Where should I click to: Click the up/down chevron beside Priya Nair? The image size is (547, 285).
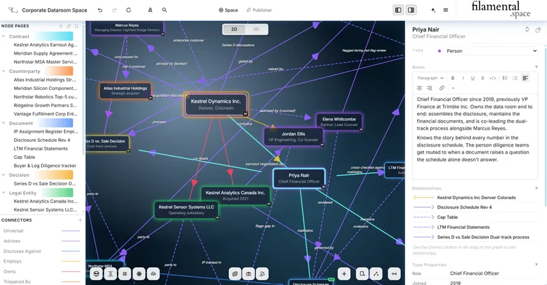pos(527,29)
